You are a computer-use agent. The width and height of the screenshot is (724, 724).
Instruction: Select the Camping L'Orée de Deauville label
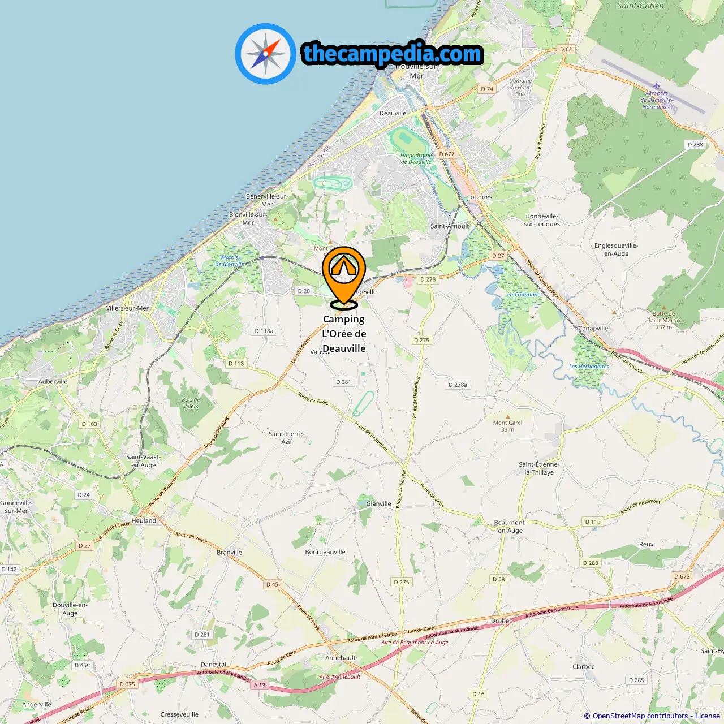344,334
